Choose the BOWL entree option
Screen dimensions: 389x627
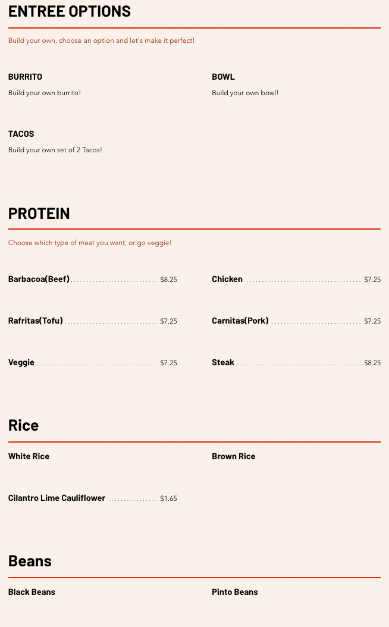(x=224, y=77)
